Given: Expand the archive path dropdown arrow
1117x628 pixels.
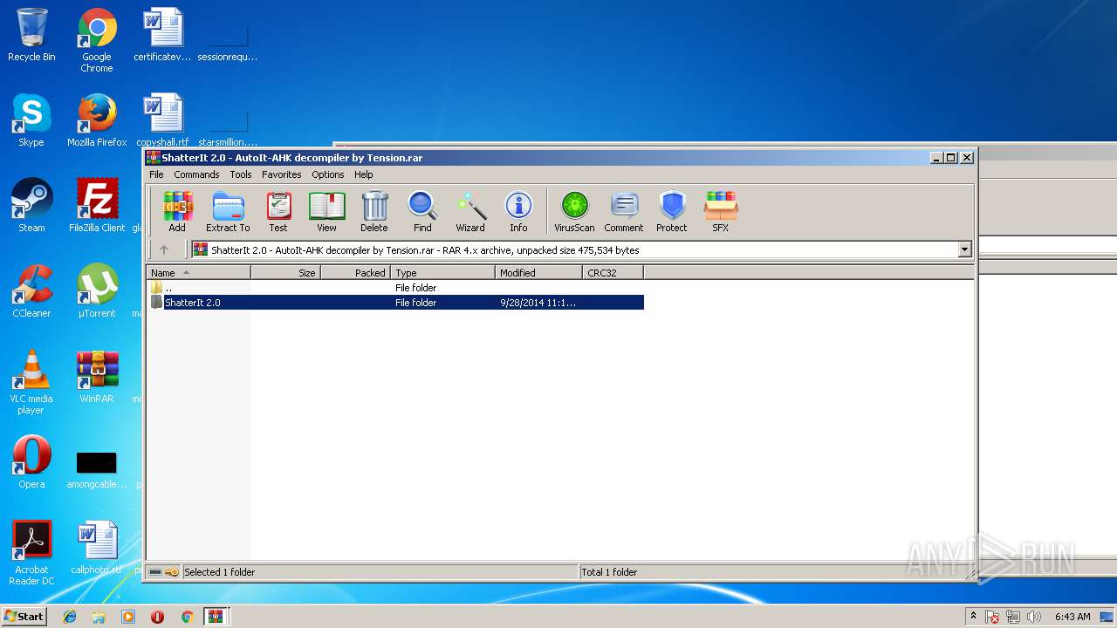Looking at the screenshot, I should 964,249.
